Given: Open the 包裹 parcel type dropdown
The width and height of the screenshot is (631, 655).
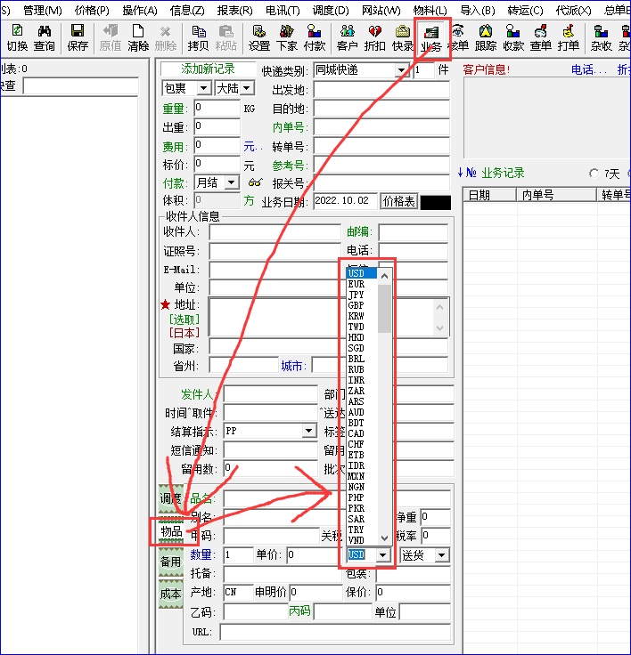Looking at the screenshot, I should (x=203, y=88).
